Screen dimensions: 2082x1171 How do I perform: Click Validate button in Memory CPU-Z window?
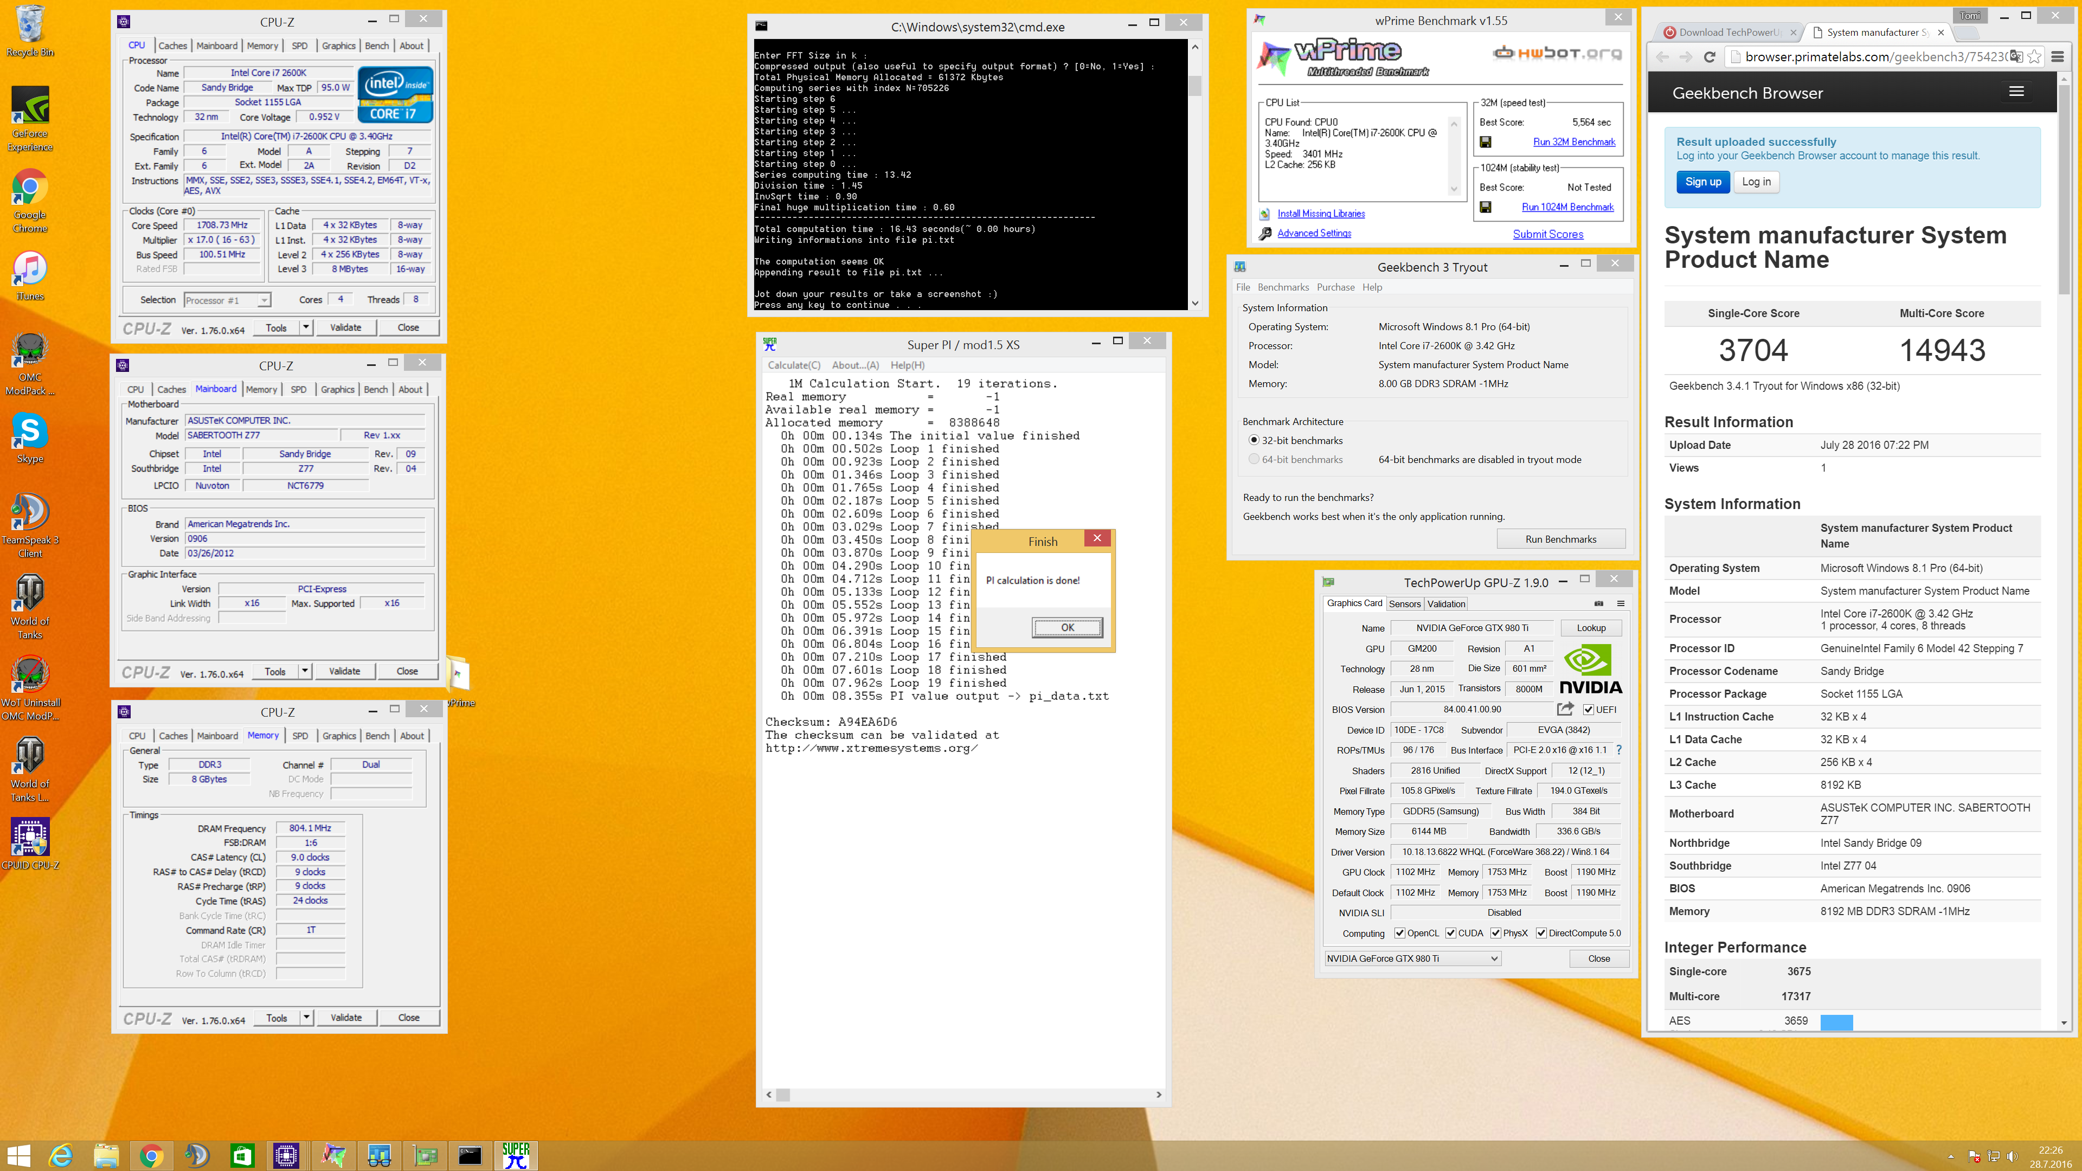point(346,1018)
